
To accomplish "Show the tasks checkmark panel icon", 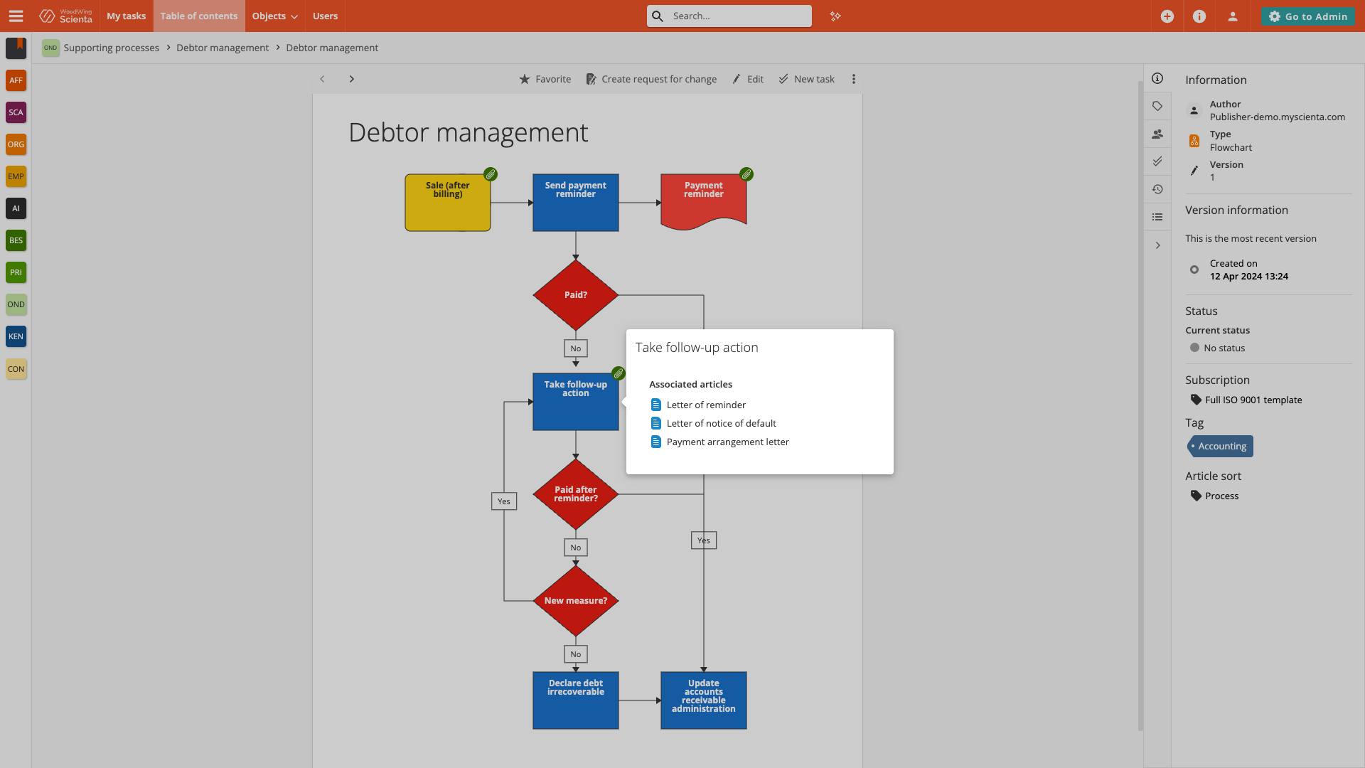I will [x=1157, y=161].
